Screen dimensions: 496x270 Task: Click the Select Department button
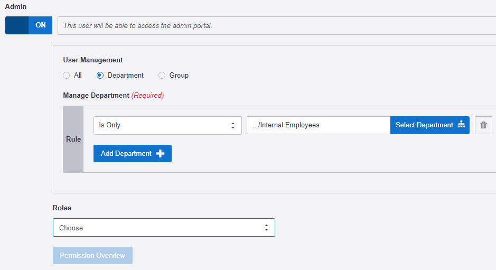430,125
